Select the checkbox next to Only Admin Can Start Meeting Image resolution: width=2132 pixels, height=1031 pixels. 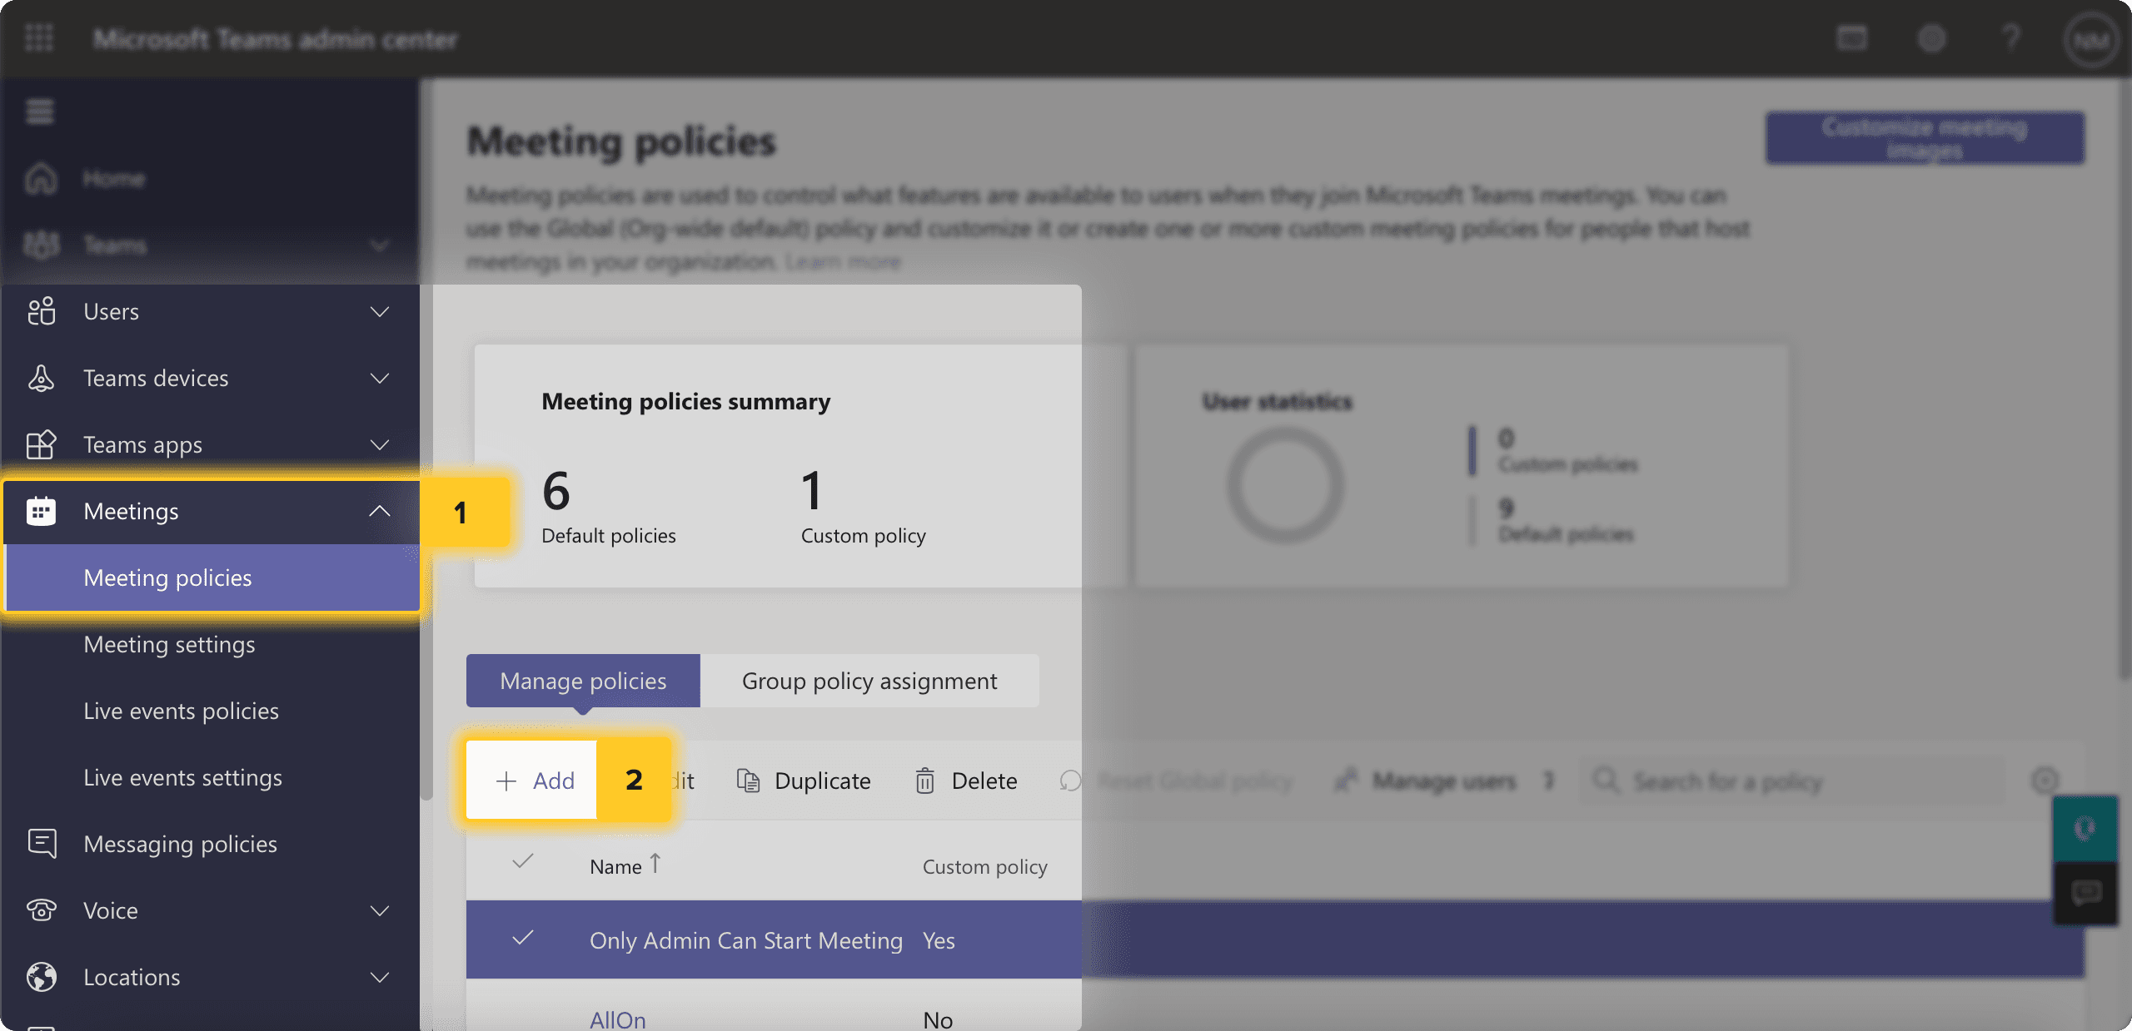click(522, 937)
